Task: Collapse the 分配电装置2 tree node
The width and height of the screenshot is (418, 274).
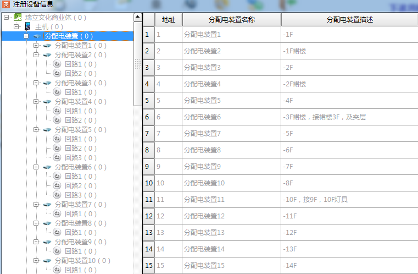Action: point(36,55)
